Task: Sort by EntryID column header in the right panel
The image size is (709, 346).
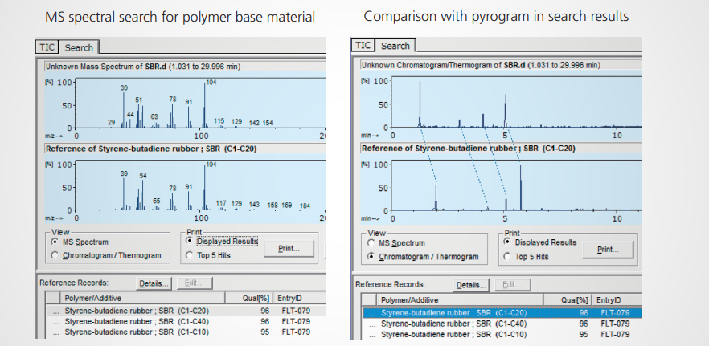Action: click(617, 300)
